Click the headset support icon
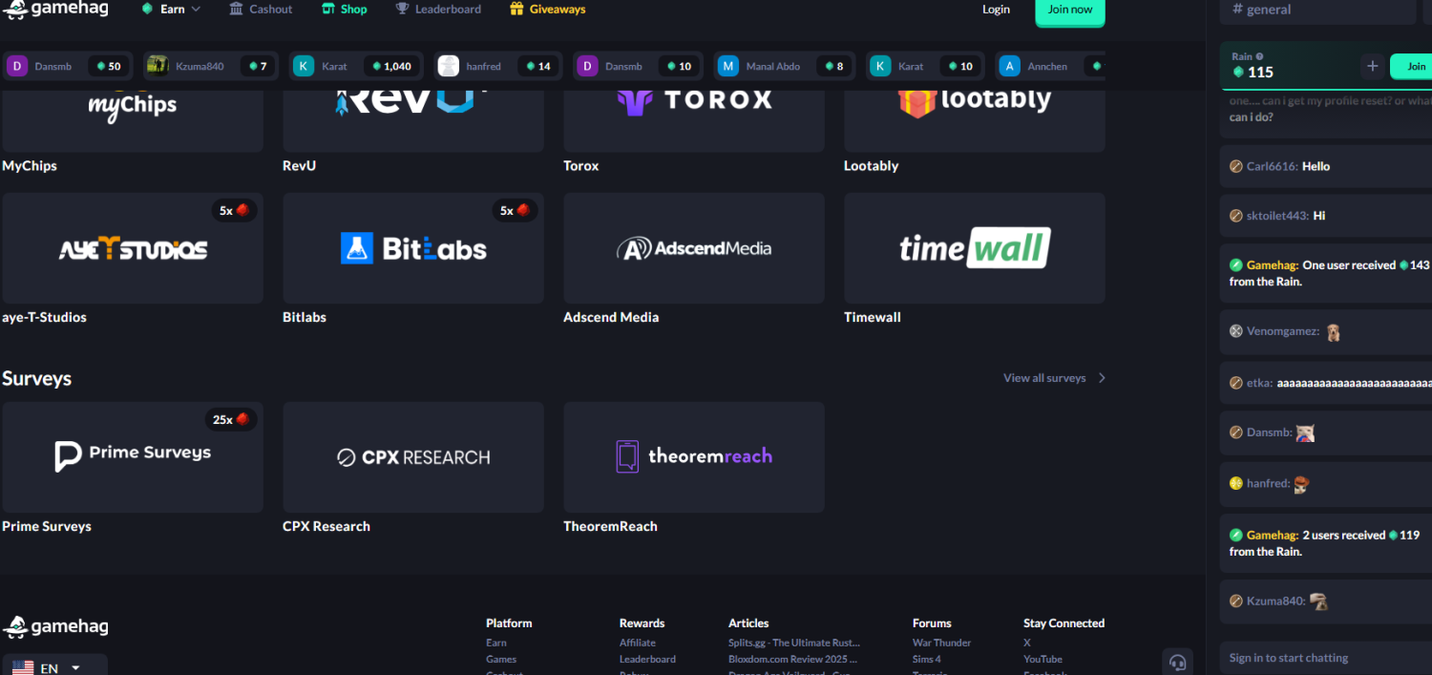 (1177, 662)
